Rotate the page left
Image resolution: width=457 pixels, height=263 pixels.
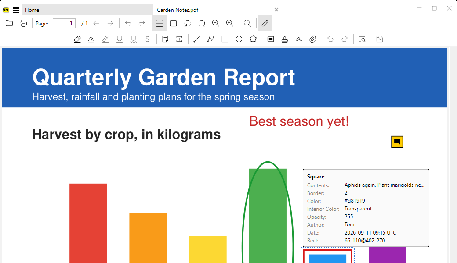point(187,23)
